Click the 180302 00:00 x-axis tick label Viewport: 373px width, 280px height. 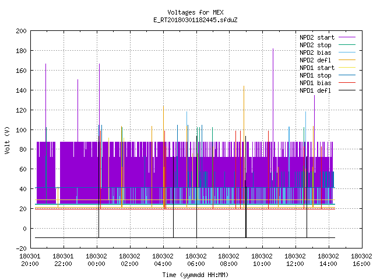click(x=96, y=260)
